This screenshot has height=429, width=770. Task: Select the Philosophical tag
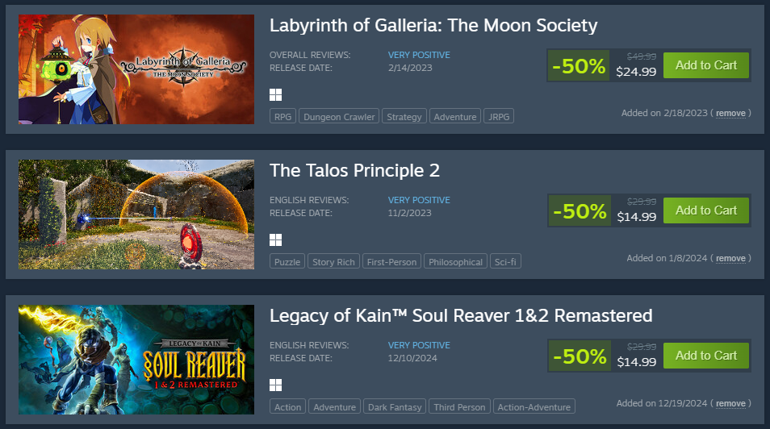[x=456, y=262]
